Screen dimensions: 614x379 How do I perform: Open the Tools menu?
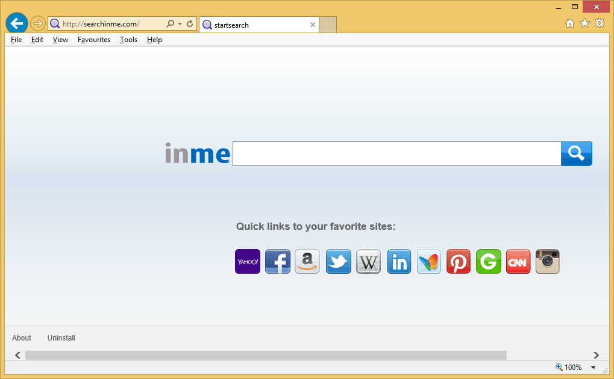[x=128, y=40]
